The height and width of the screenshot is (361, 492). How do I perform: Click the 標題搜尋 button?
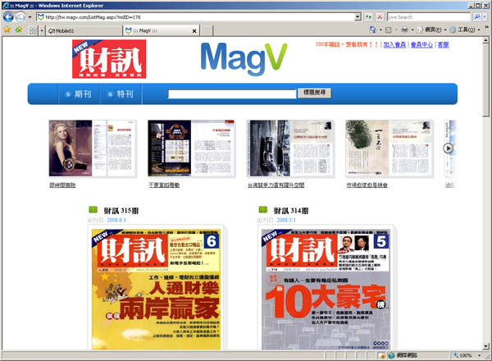pos(314,93)
